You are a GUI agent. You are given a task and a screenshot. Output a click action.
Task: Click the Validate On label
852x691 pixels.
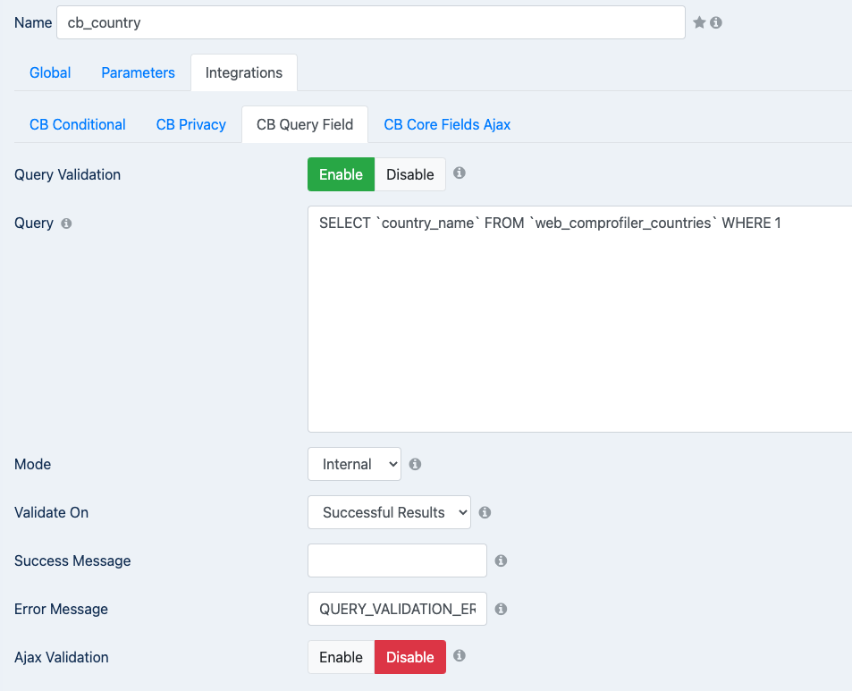coord(51,512)
